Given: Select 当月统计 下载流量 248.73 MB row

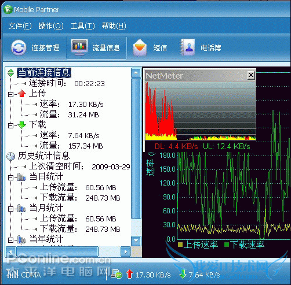Looking at the screenshot, I should coord(80,229).
